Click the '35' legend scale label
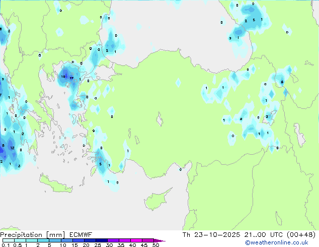 [x=121, y=245]
